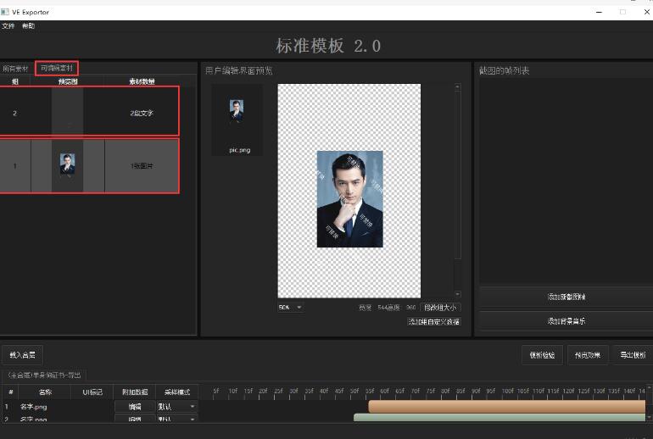653x439 pixels.
Task: Click the orange timeline bar of layer 1
Action: [507, 406]
